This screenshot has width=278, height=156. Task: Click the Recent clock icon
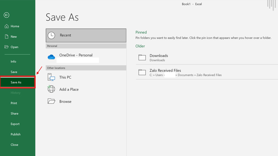[51, 35]
